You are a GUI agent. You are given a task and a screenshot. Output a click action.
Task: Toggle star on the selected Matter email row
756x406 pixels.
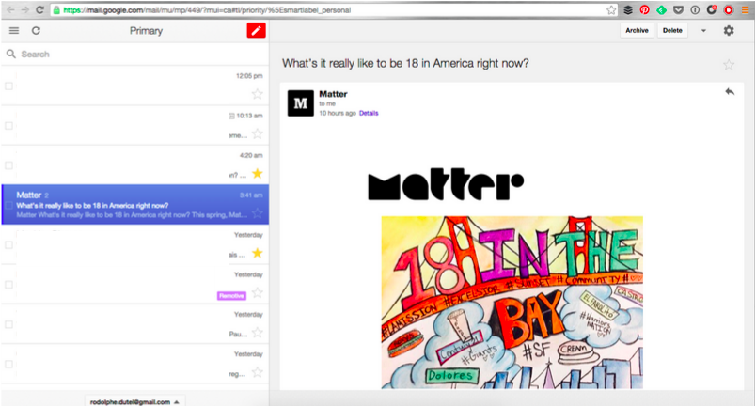click(x=258, y=213)
